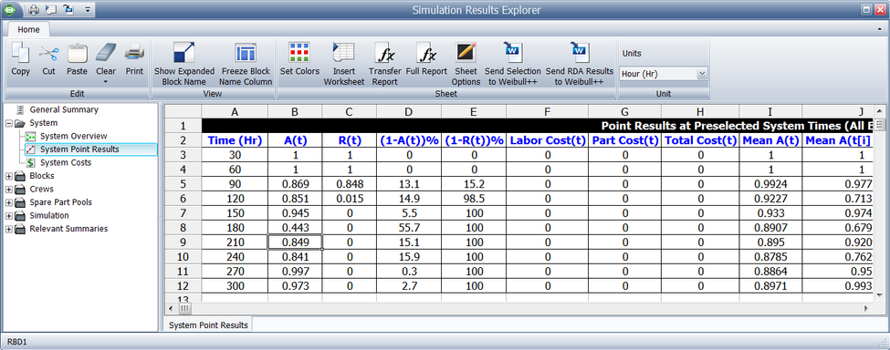Click the Print icon
The image size is (890, 350).
pos(134,53)
